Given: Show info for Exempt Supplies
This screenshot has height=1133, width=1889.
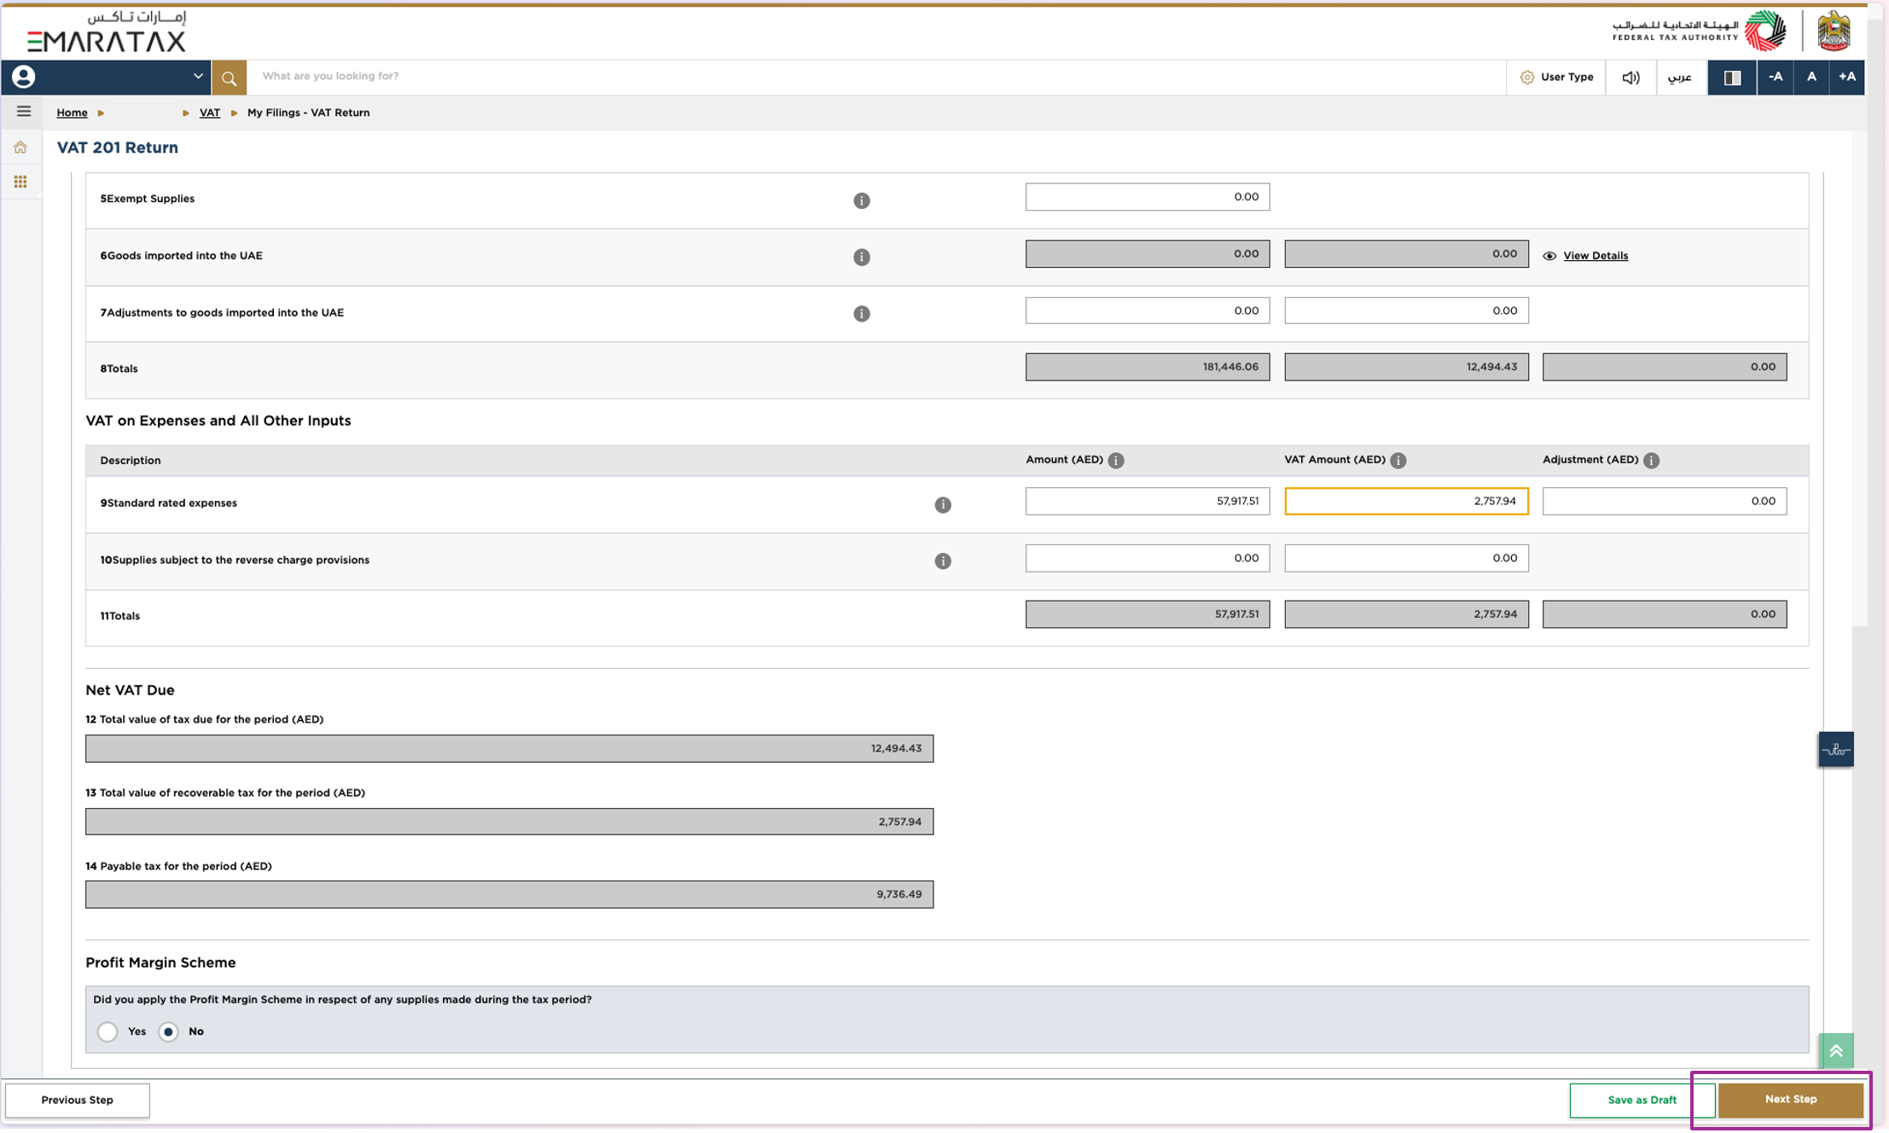Looking at the screenshot, I should (861, 200).
